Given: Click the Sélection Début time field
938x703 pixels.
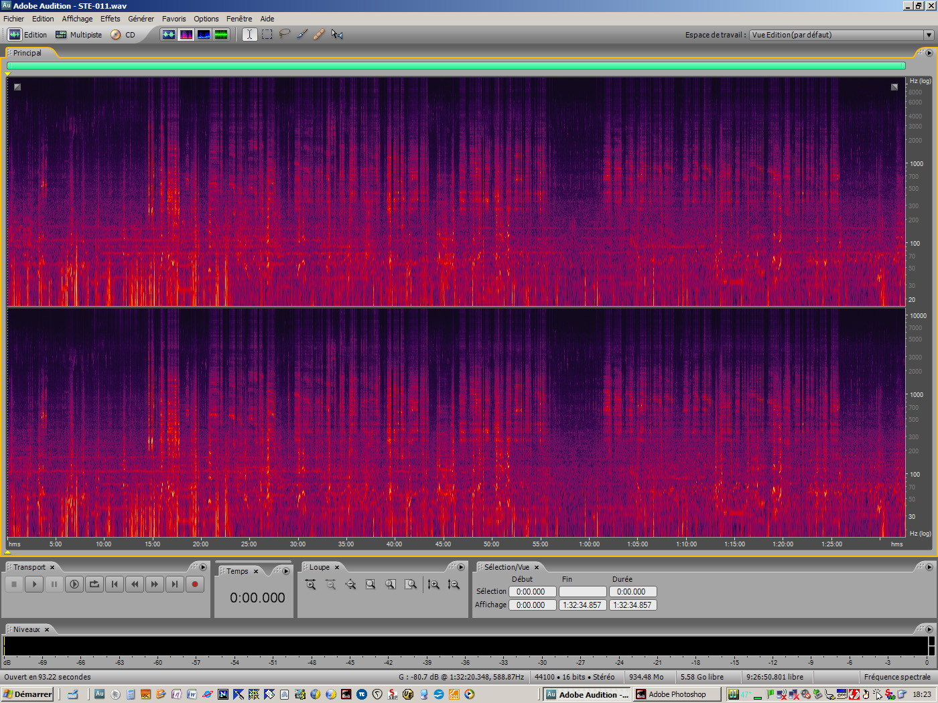Looking at the screenshot, I should 533,591.
